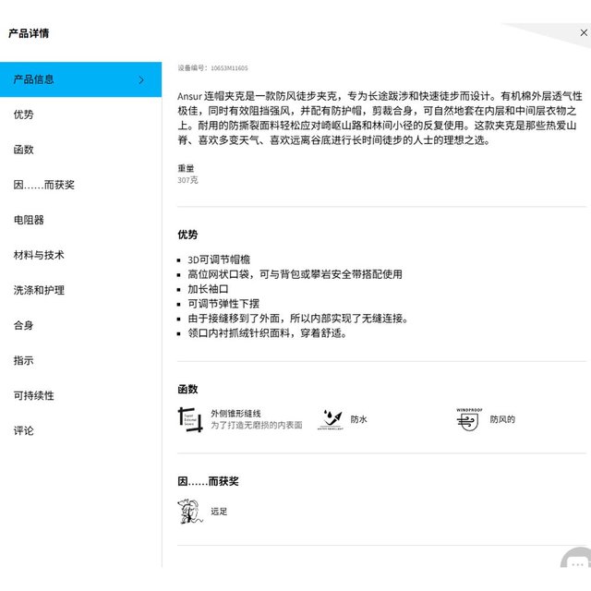The height and width of the screenshot is (591, 591).
Task: Open the 指示 sidebar item
Action: 24,360
